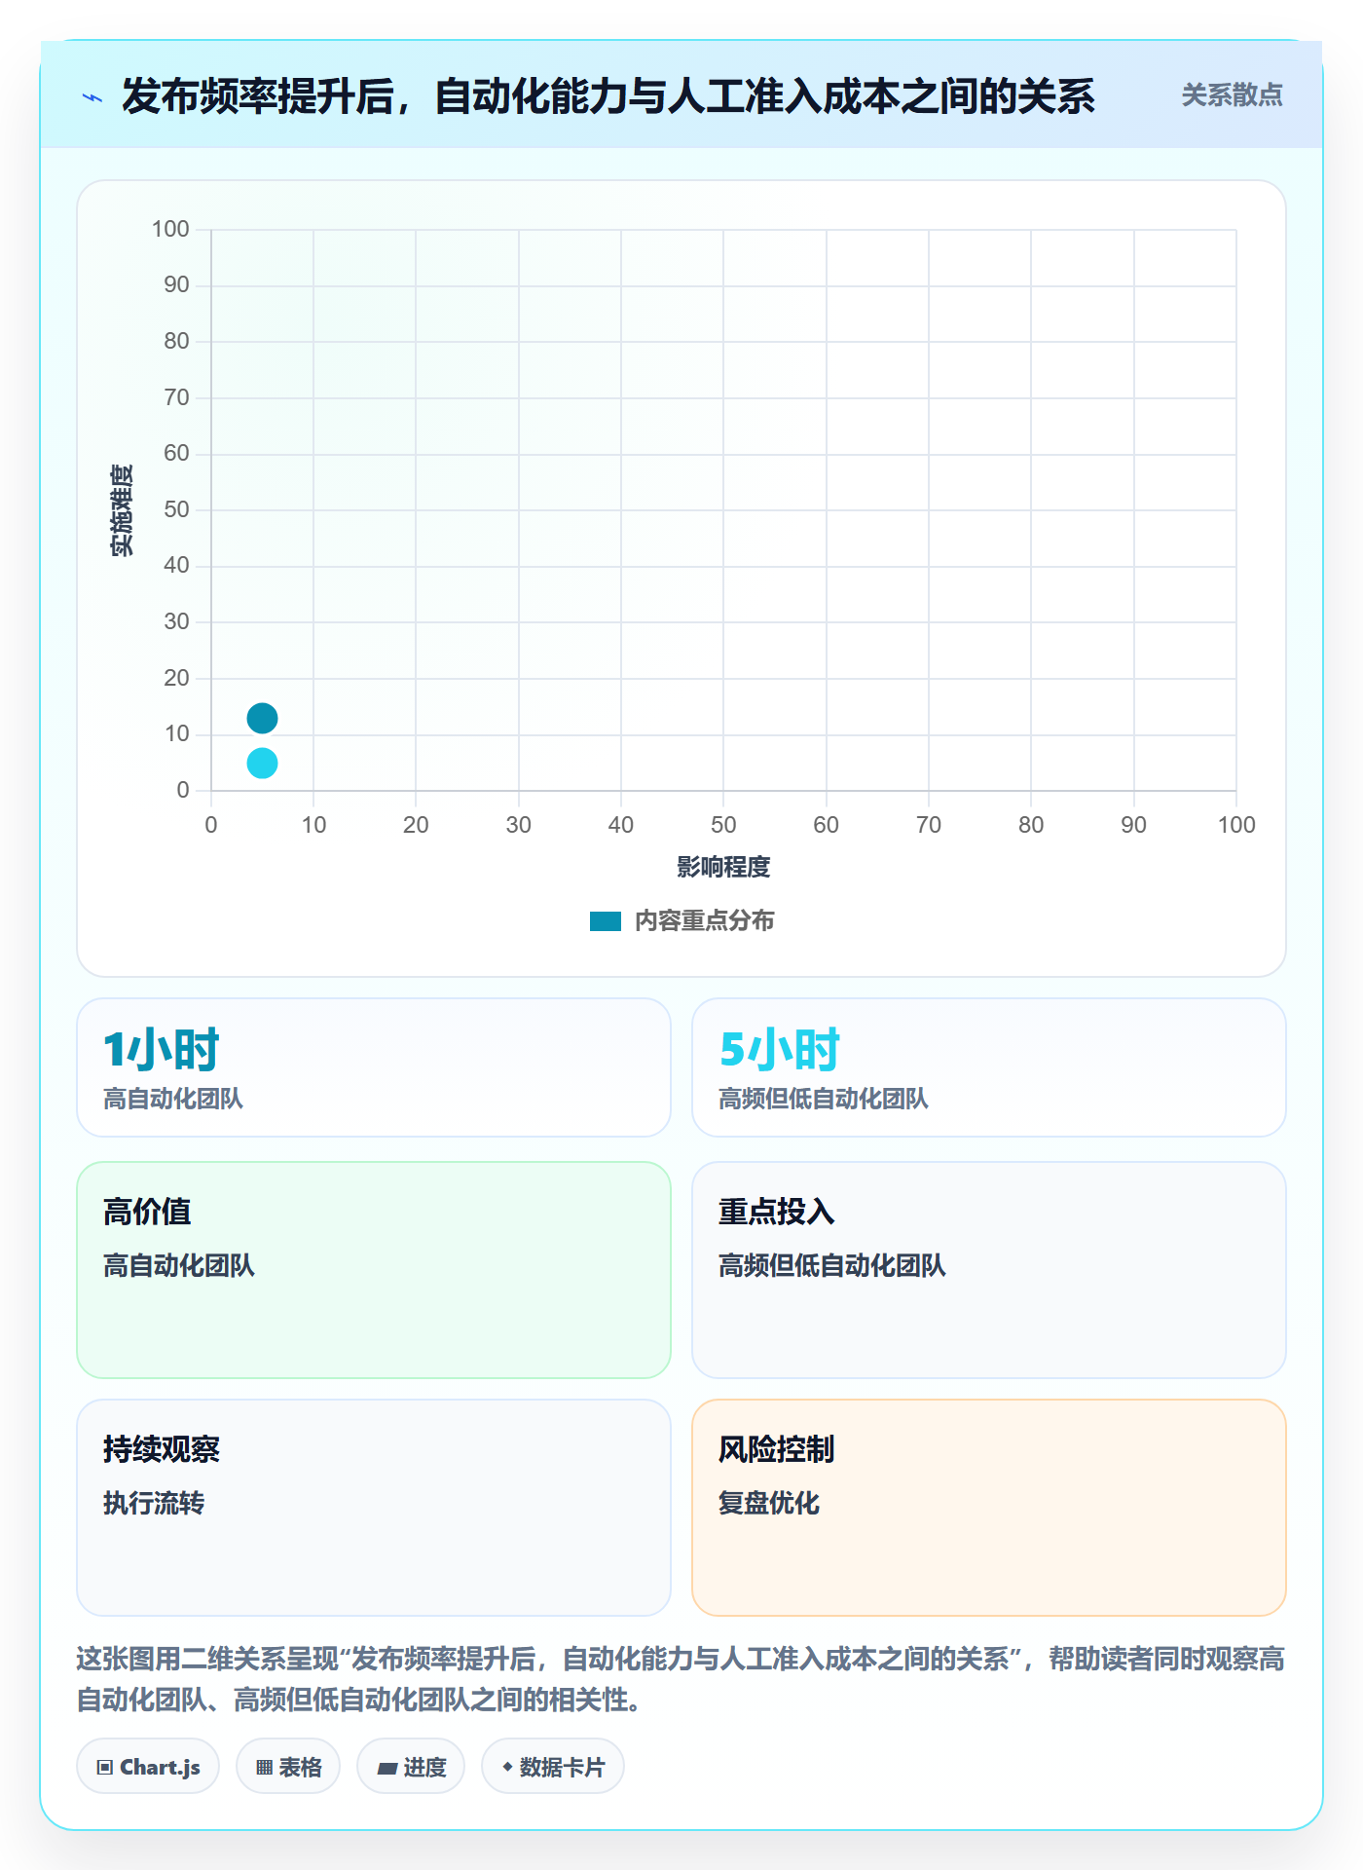This screenshot has height=1870, width=1363.
Task: Click the description paragraph starting 这张图用二维关系
Action: pos(681,1679)
